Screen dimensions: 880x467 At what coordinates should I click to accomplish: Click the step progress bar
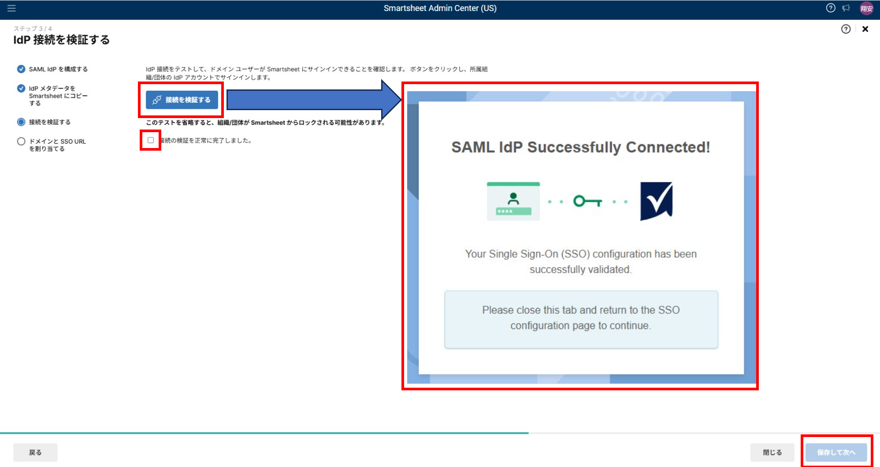coord(440,433)
